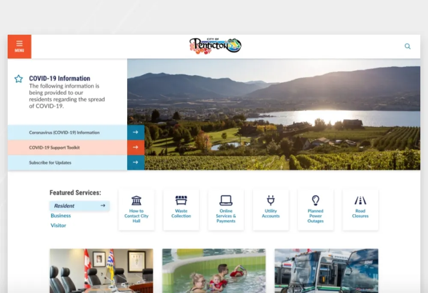Click the laptop Online Services icon
This screenshot has width=428, height=293.
coord(226,200)
